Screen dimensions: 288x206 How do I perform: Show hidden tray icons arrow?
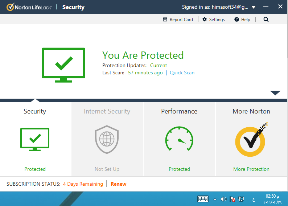215,199
